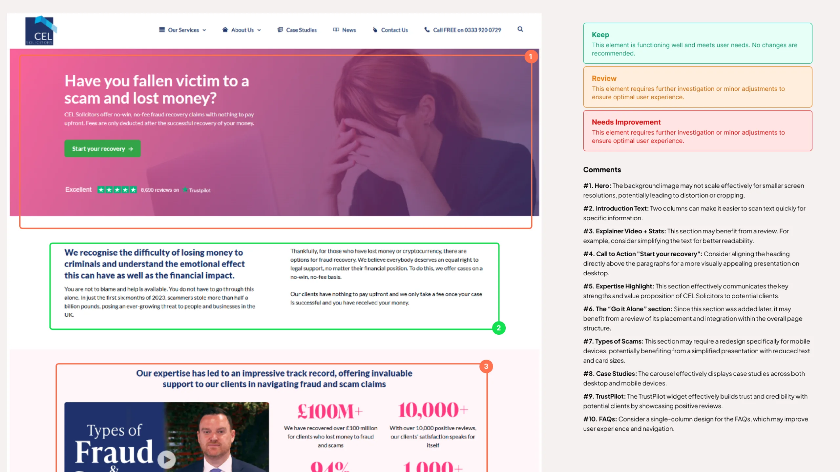Click the Needs Improvement legend card
This screenshot has width=840, height=472.
click(698, 131)
